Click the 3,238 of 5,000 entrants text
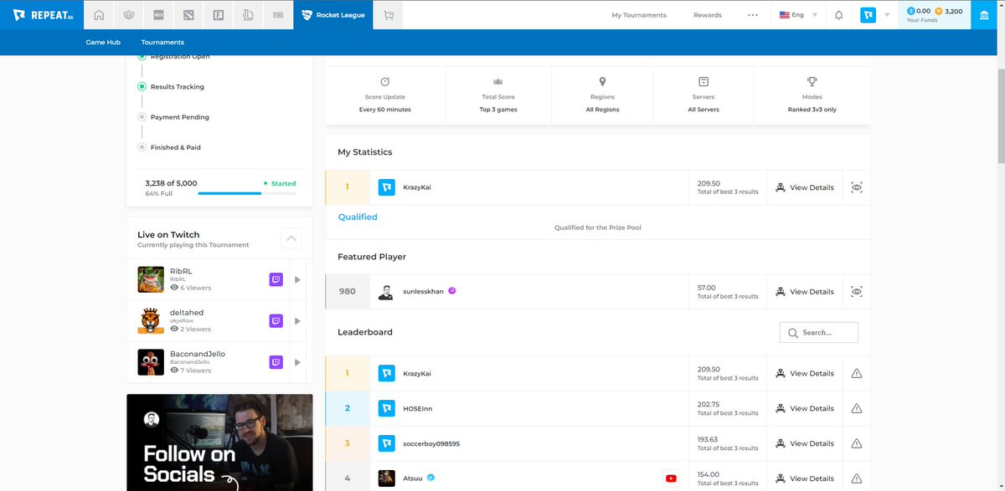Viewport: 1005px width, 491px height. point(172,183)
